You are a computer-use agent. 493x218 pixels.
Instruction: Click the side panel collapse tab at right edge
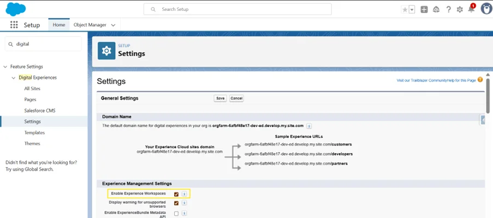pyautogui.click(x=483, y=120)
